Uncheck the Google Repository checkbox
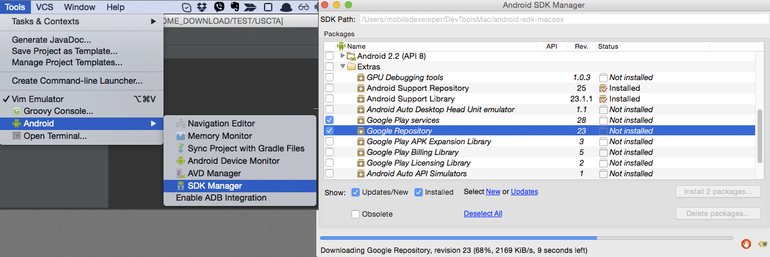Screen dimensions: 770x257 click(x=329, y=131)
